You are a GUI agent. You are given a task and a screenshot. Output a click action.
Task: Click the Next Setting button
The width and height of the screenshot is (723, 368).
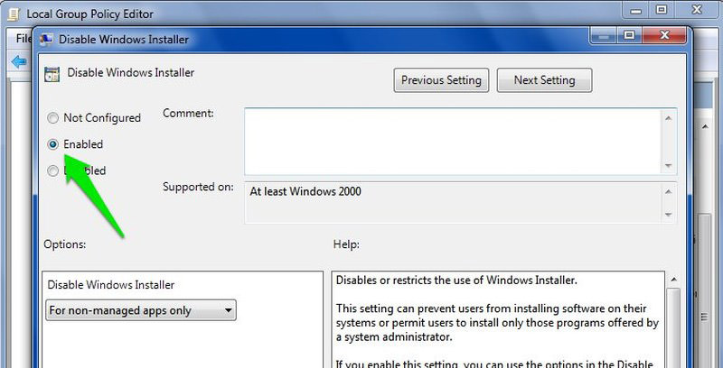tap(545, 80)
